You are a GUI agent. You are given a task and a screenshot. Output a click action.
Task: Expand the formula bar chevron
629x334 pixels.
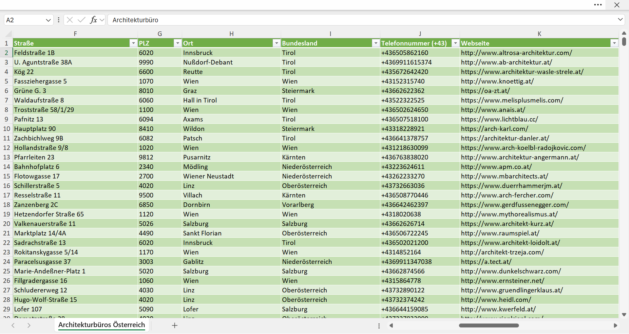click(620, 20)
